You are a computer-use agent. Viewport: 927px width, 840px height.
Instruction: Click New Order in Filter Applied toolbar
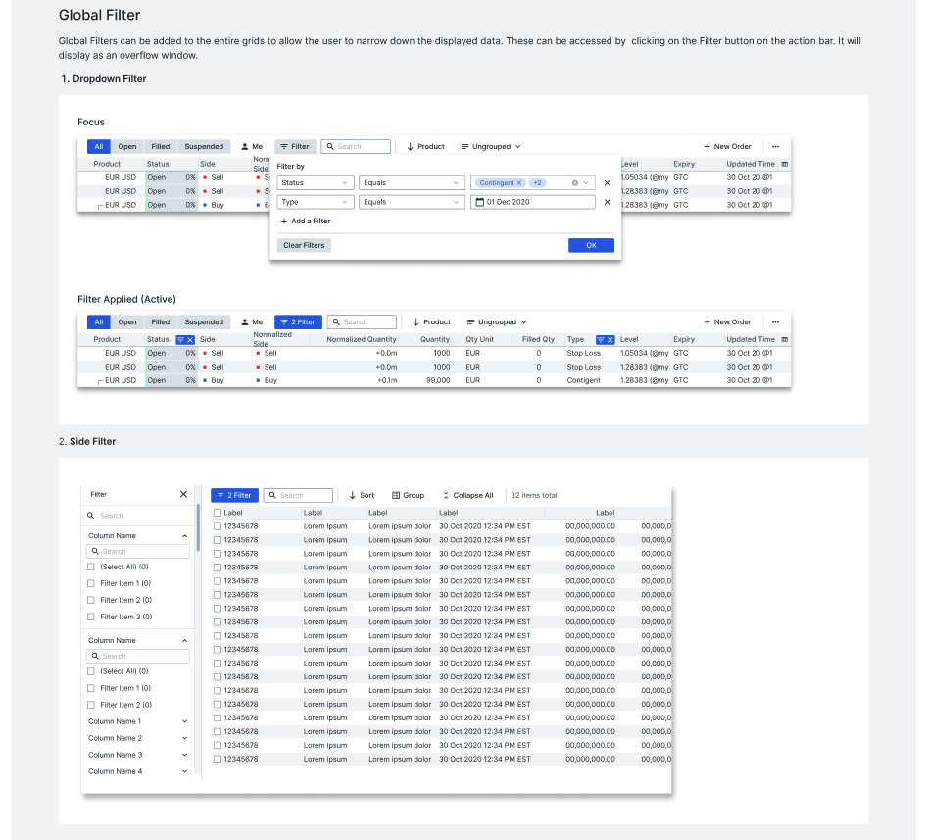click(x=727, y=322)
